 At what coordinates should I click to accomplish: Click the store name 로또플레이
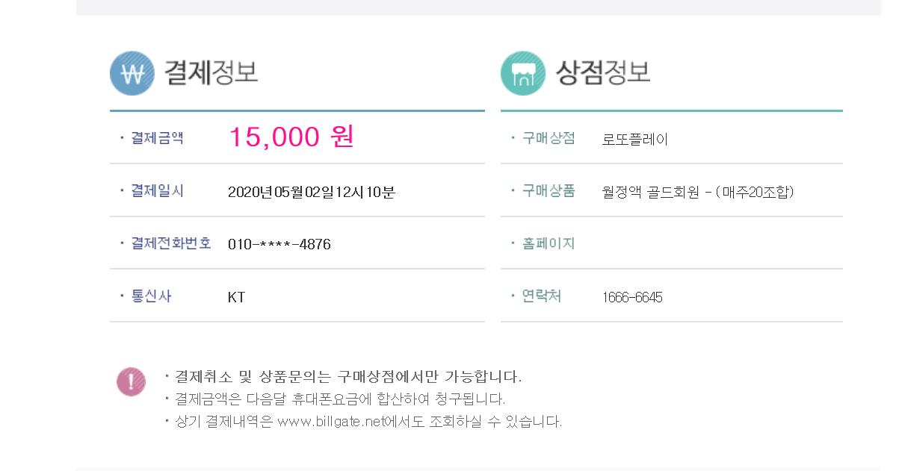pyautogui.click(x=634, y=139)
